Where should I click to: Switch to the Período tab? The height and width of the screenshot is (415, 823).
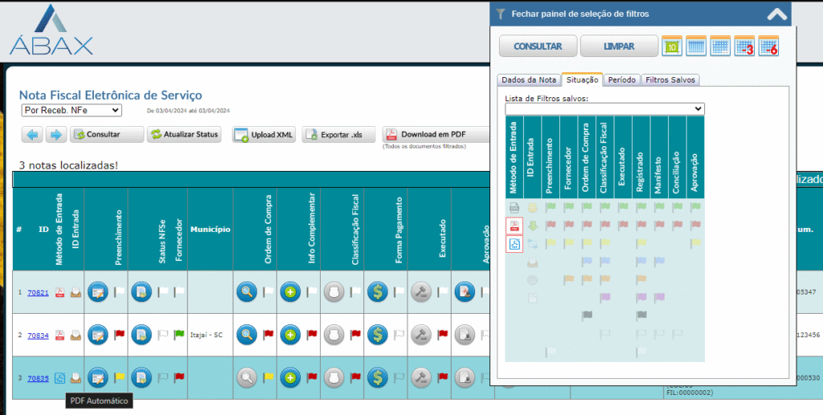click(x=622, y=79)
